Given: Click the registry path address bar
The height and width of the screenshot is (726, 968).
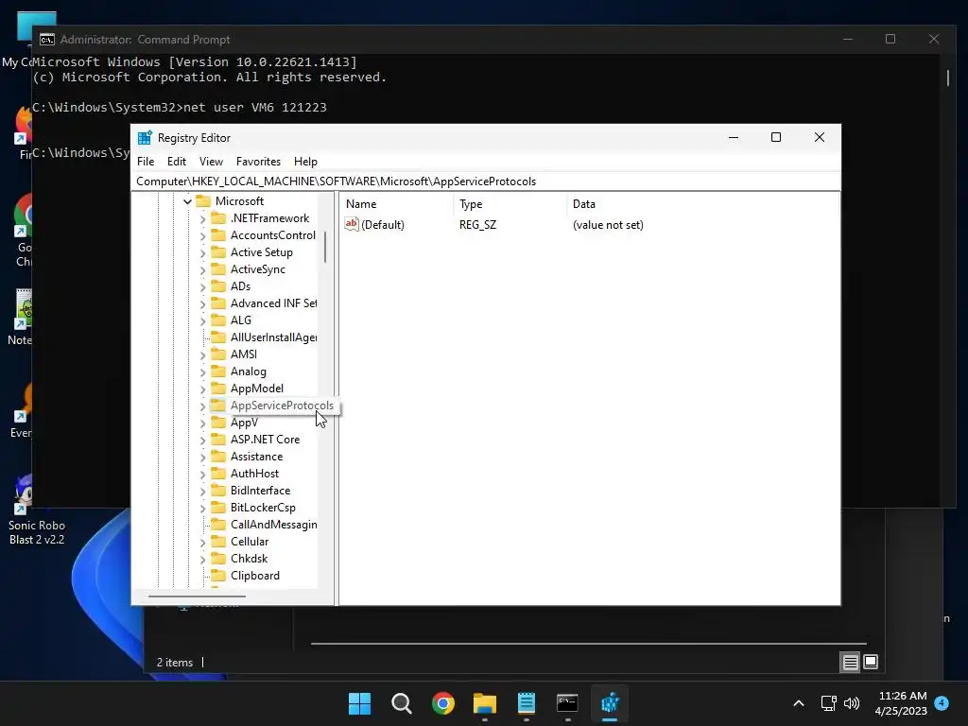Looking at the screenshot, I should (x=486, y=181).
